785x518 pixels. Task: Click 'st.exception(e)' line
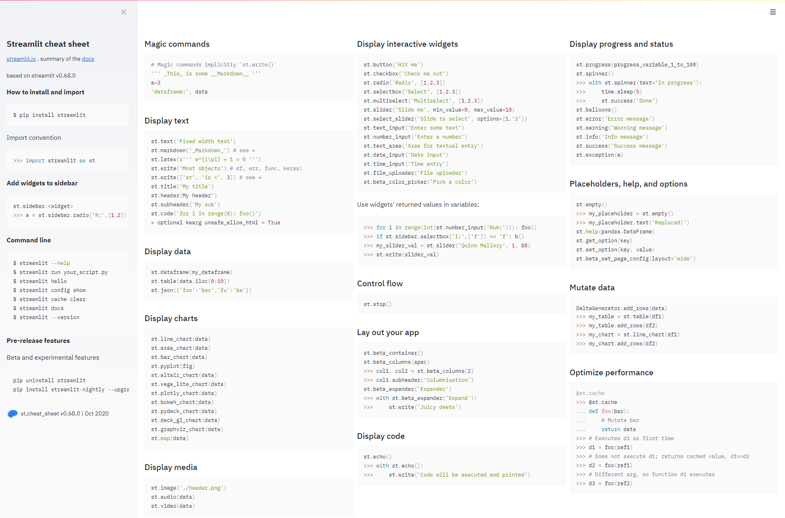pyautogui.click(x=600, y=155)
